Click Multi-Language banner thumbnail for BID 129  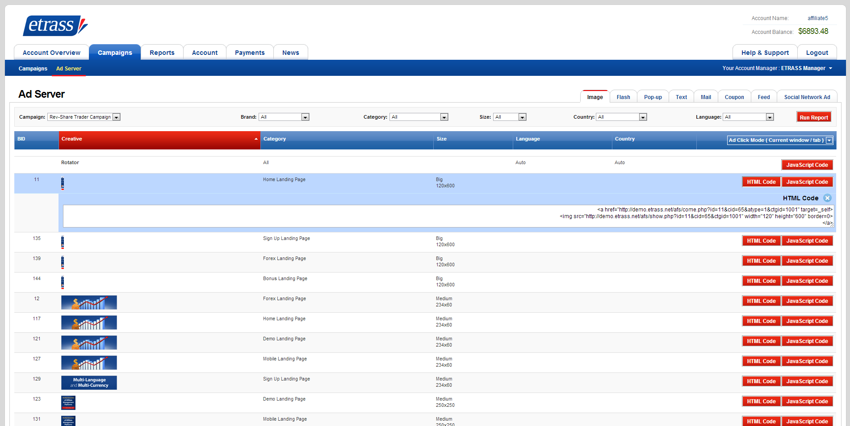pos(89,383)
